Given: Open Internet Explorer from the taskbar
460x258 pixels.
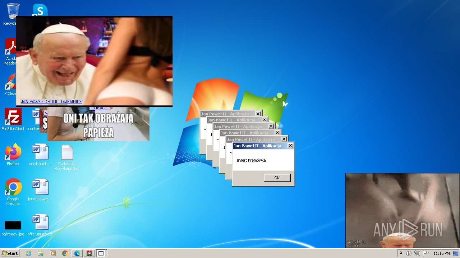Looking at the screenshot, I should (28, 253).
